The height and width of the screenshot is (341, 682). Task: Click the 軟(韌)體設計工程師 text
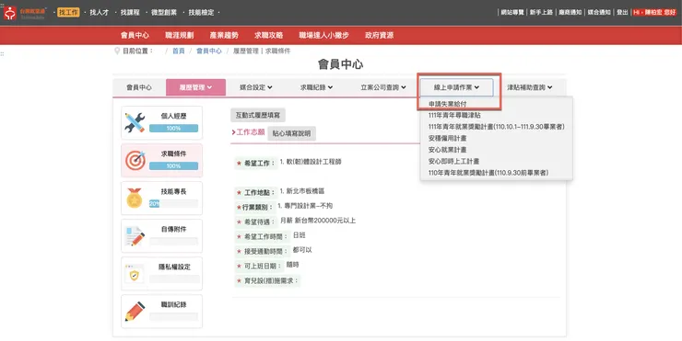click(311, 162)
